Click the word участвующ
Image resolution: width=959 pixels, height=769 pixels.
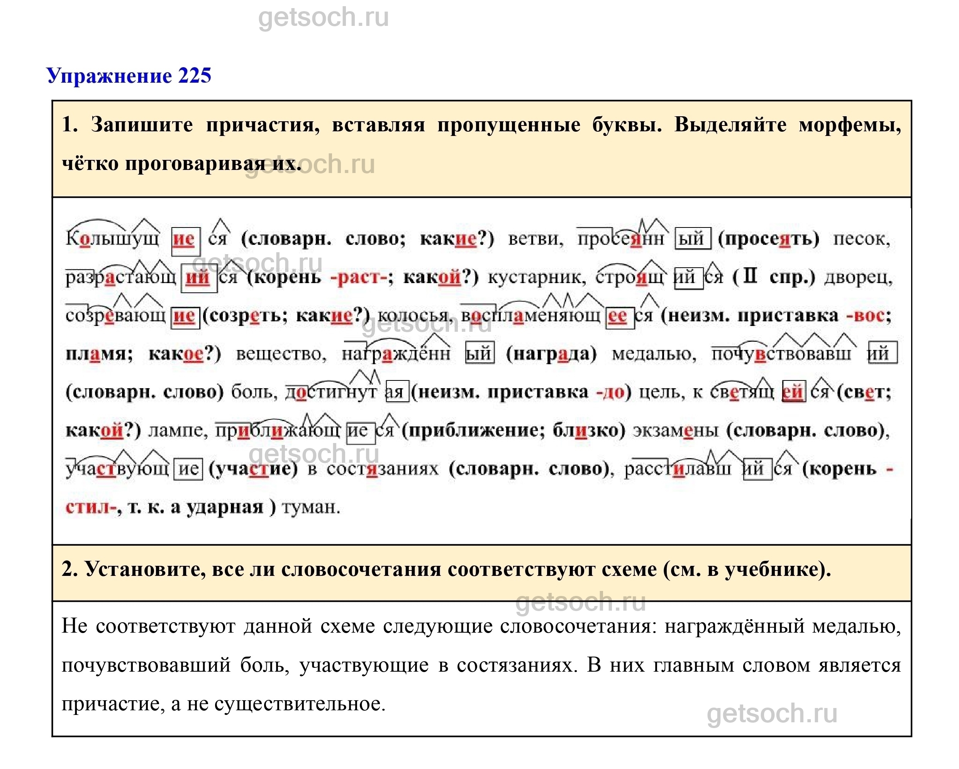pos(117,469)
